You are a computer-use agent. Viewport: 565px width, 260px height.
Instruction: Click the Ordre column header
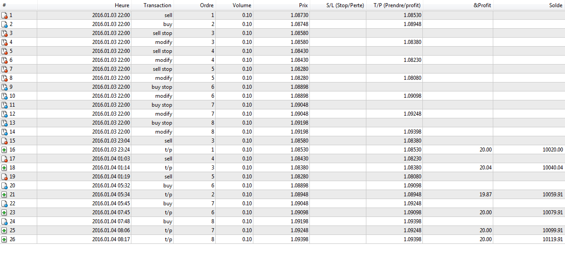[207, 5]
